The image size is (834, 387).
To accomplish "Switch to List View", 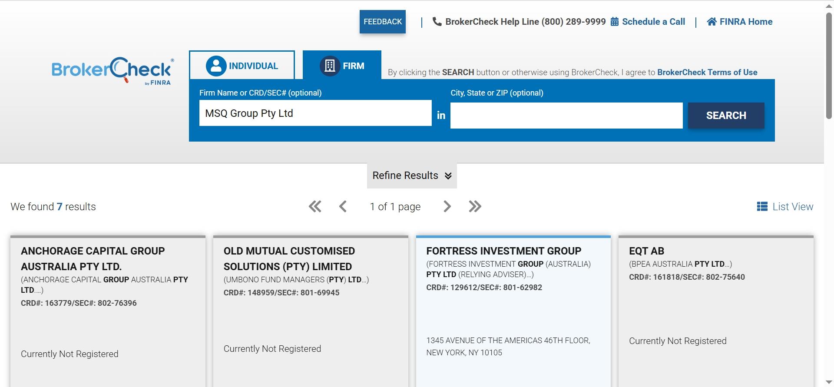I will point(785,206).
